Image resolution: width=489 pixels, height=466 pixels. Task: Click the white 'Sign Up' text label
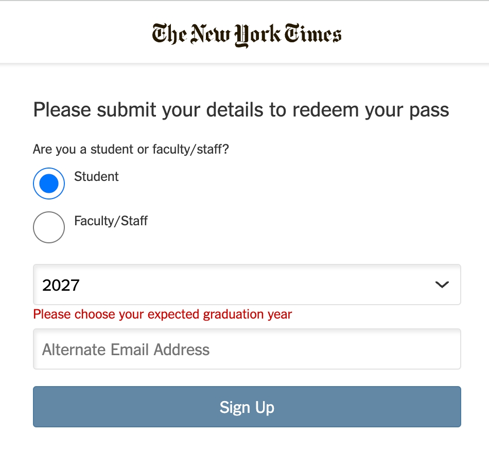pos(247,407)
